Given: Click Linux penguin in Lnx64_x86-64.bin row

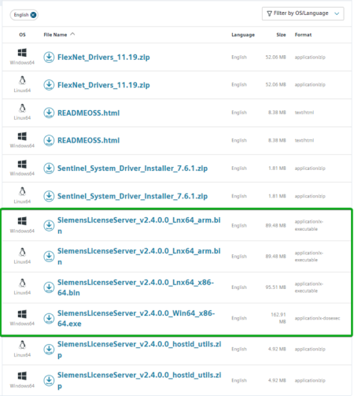Looking at the screenshot, I should click(22, 283).
